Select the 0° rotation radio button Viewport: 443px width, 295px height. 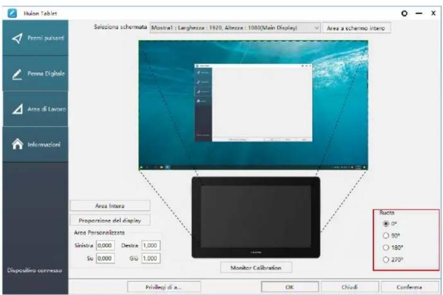386,223
